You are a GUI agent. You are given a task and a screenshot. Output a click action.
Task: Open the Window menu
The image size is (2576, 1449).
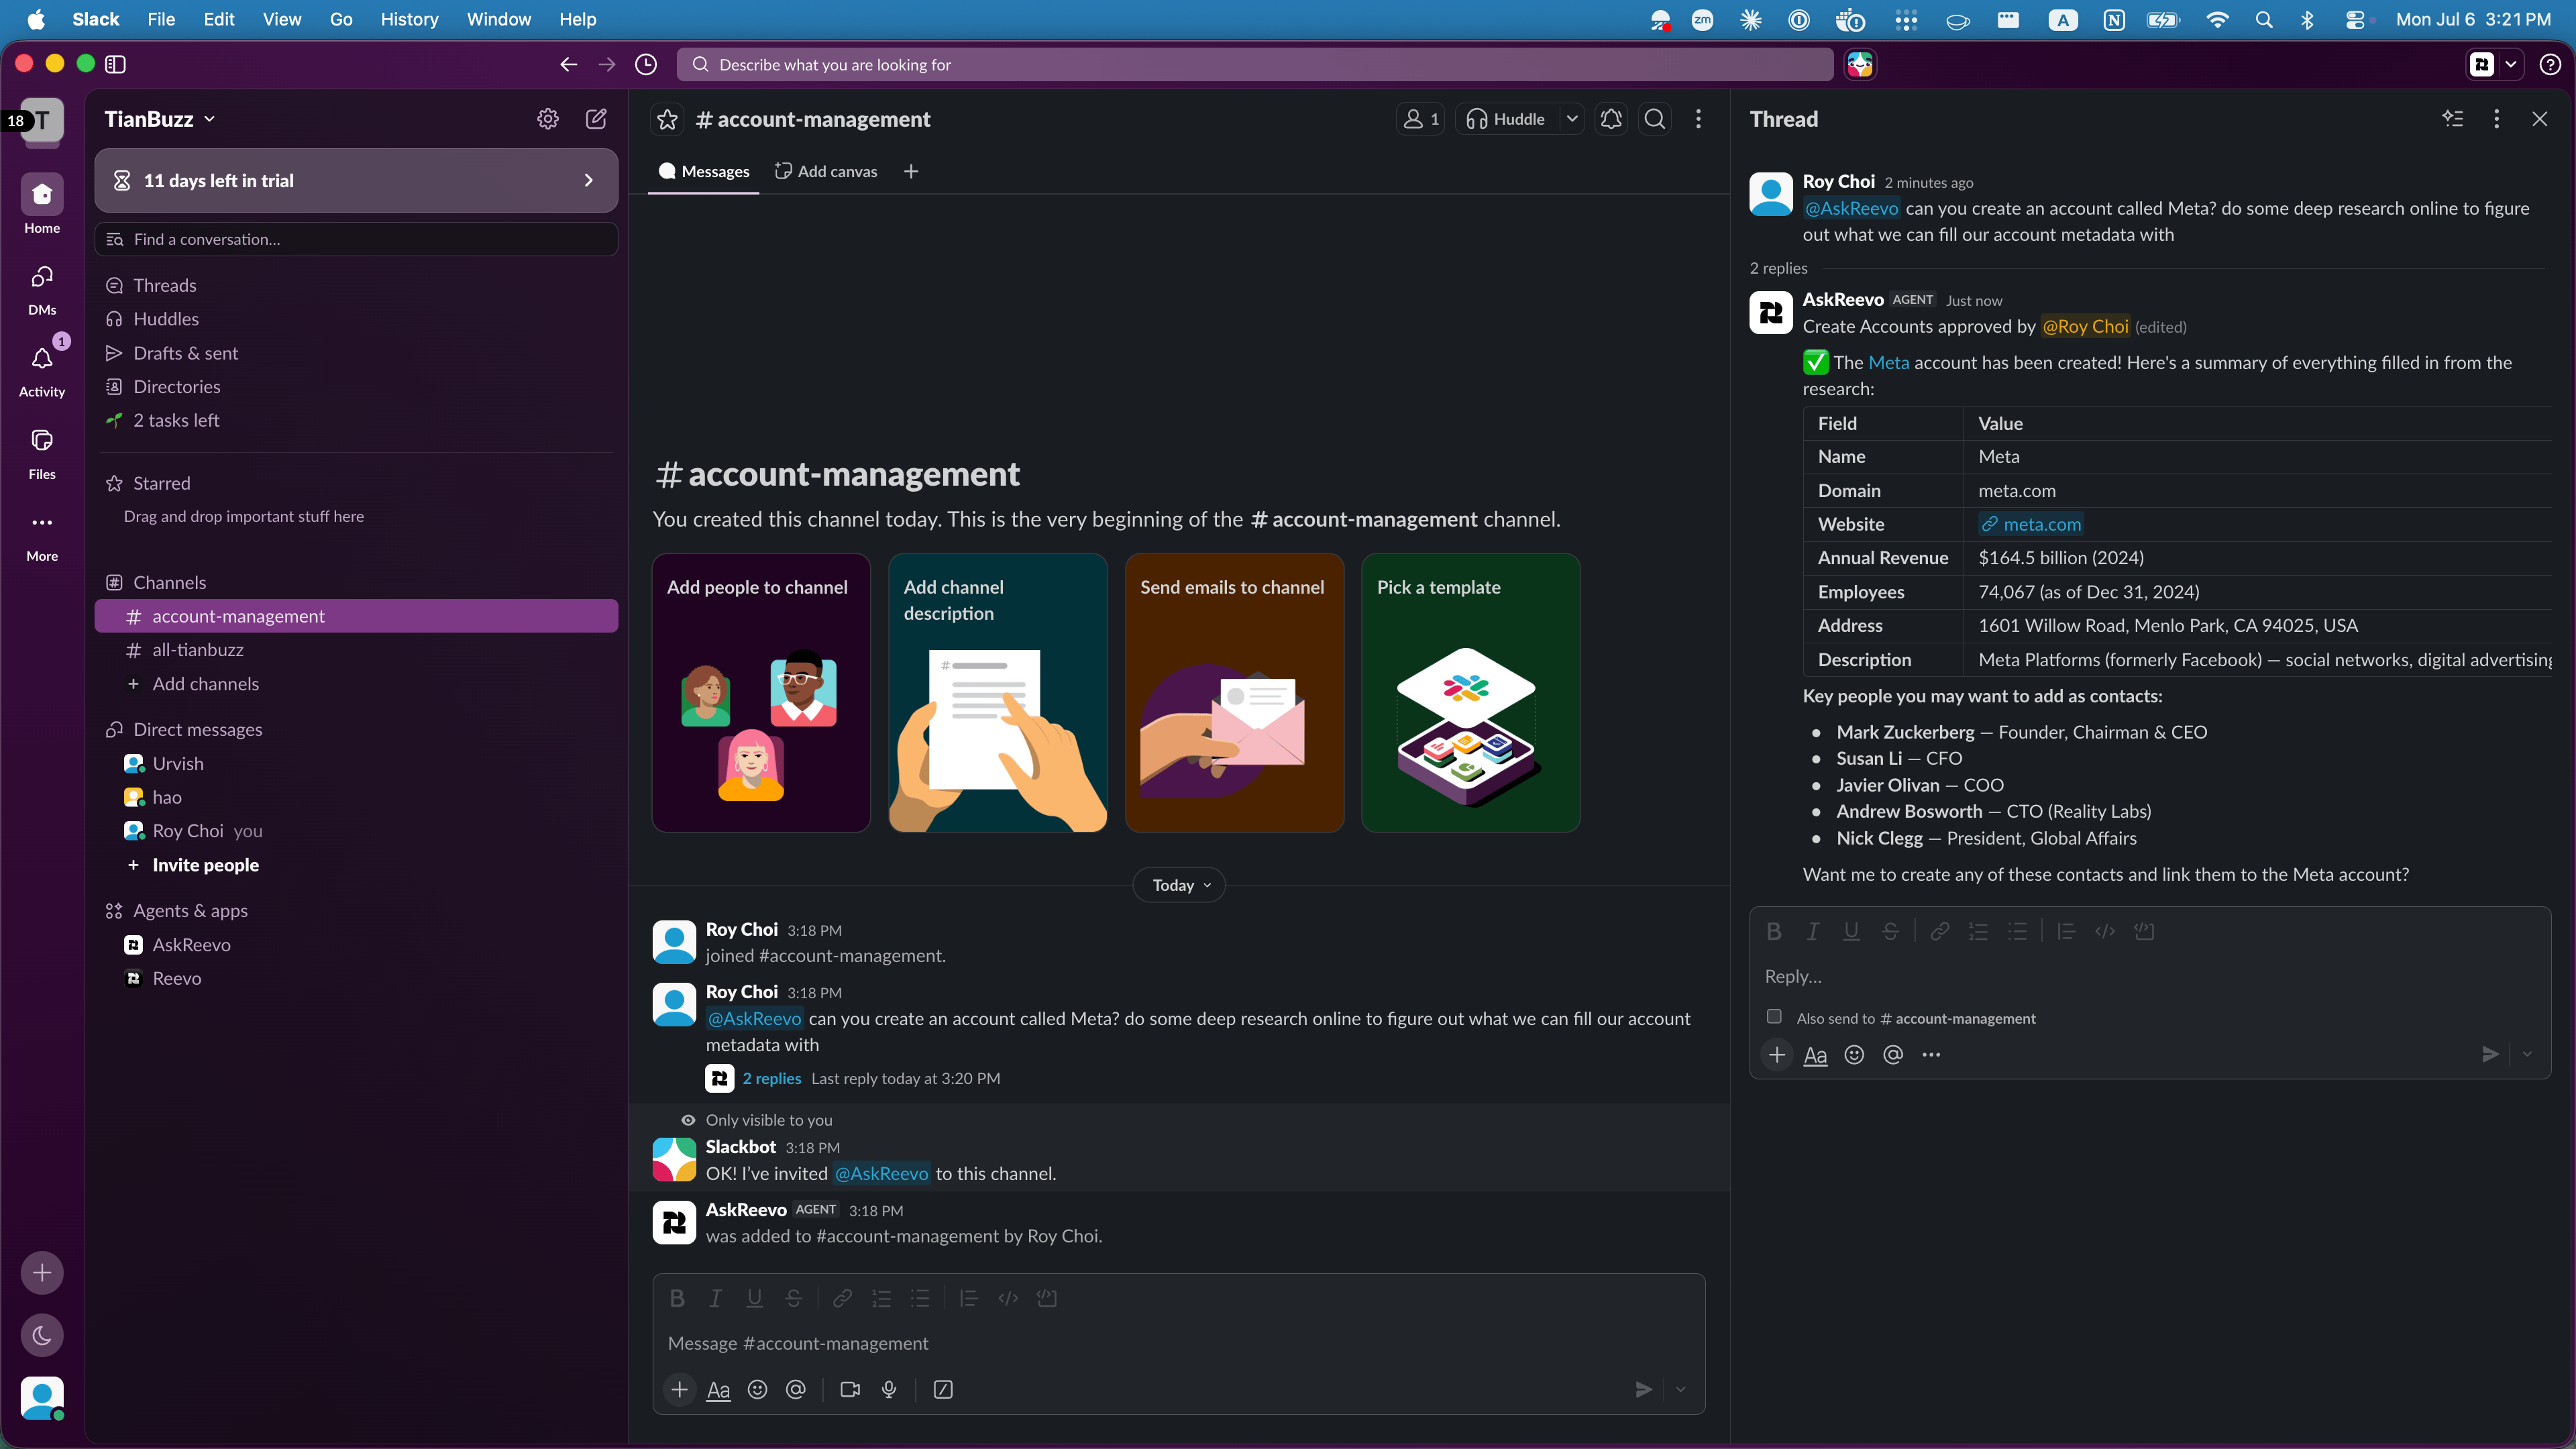pos(498,19)
